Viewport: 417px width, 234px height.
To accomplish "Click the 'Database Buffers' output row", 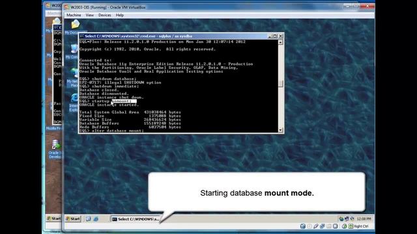I will [x=130, y=123].
